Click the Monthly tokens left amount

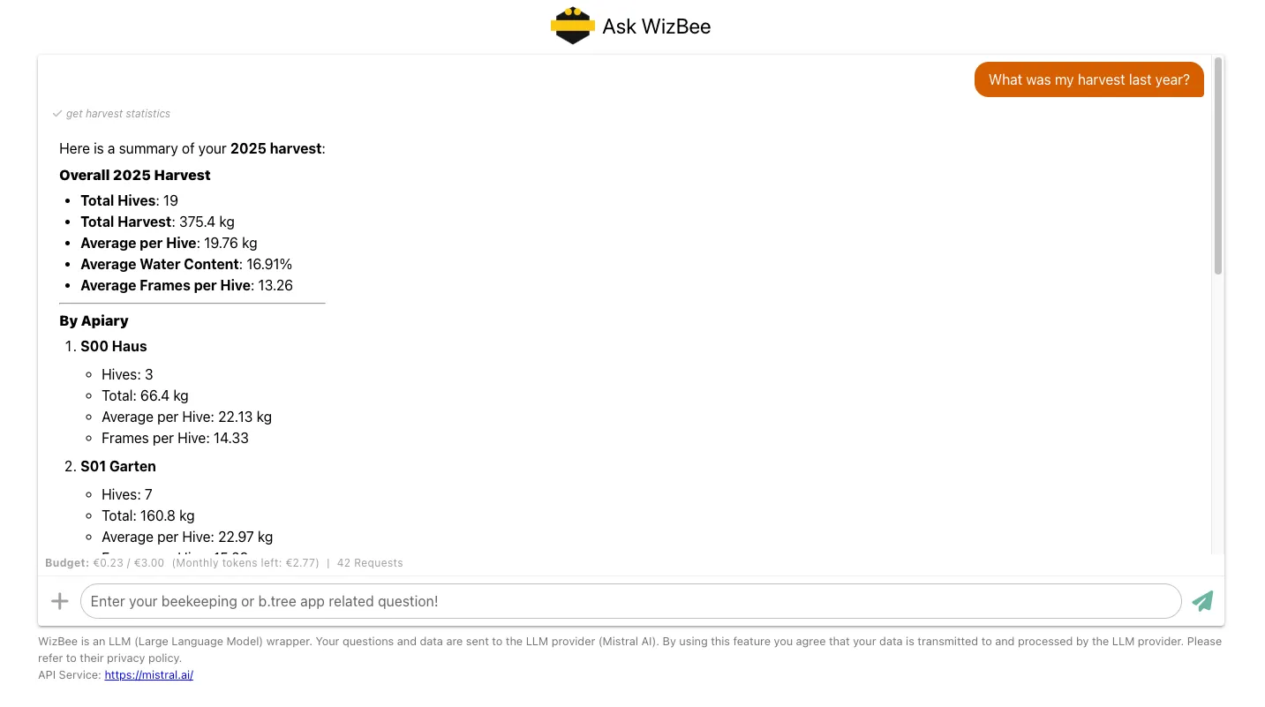245,562
